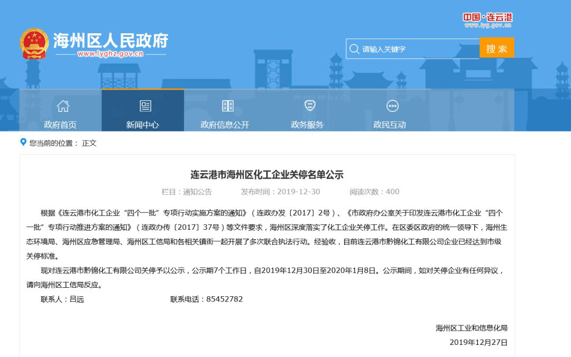Open the 政务服务 menu item
571x357 pixels.
307,110
